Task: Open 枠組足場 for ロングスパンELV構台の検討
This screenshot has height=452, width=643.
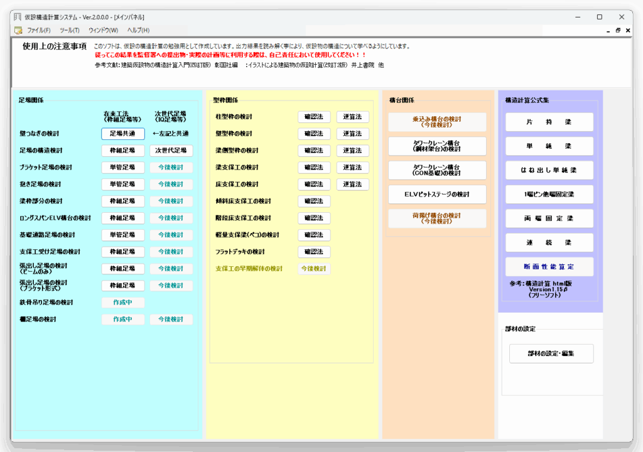Action: click(123, 218)
